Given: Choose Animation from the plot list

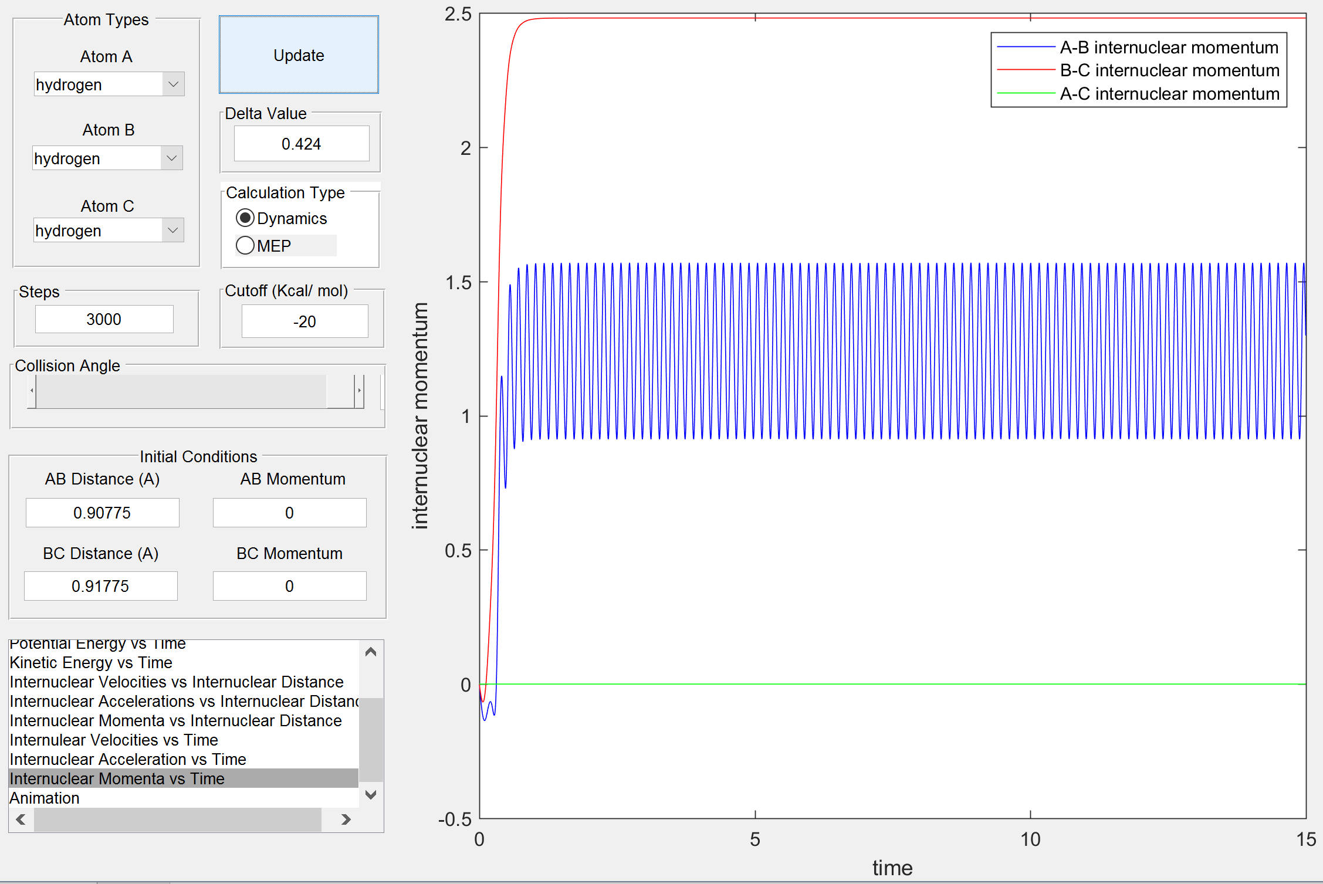Looking at the screenshot, I should (45, 798).
